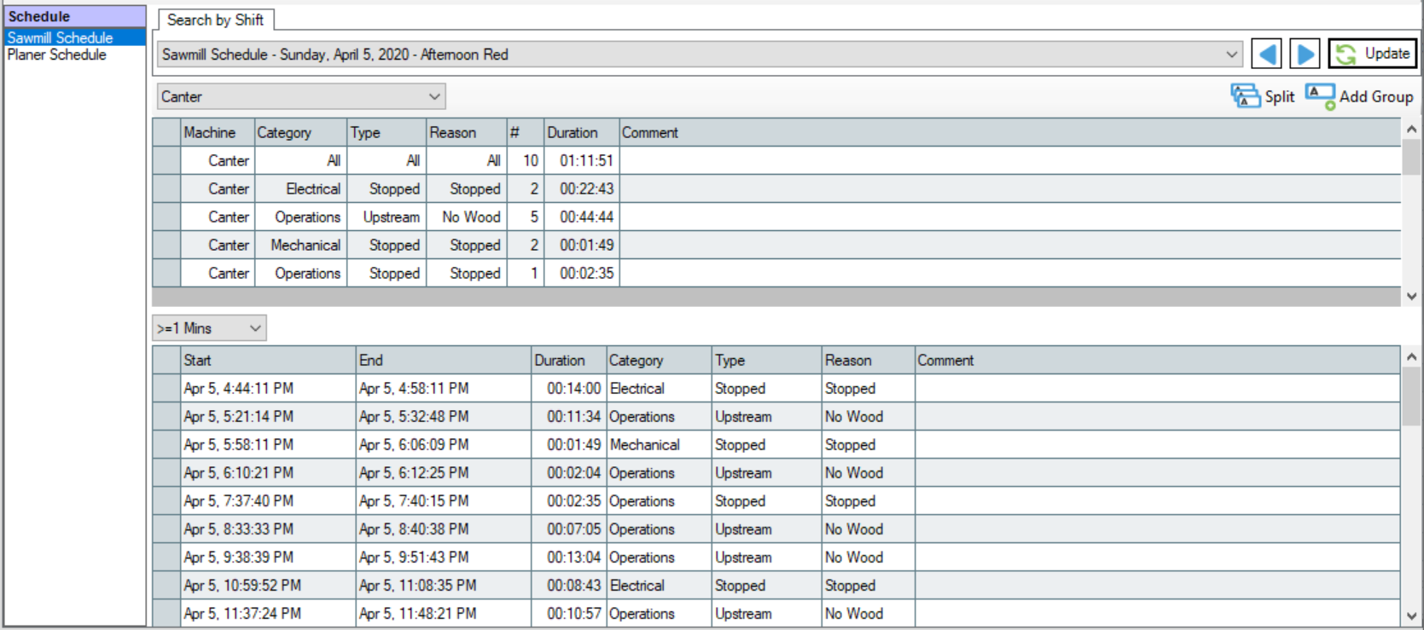Click the next shift right arrow button
This screenshot has height=630, width=1424.
(1305, 55)
